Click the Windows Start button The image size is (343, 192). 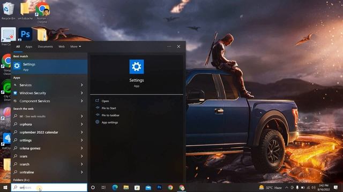click(x=5, y=187)
